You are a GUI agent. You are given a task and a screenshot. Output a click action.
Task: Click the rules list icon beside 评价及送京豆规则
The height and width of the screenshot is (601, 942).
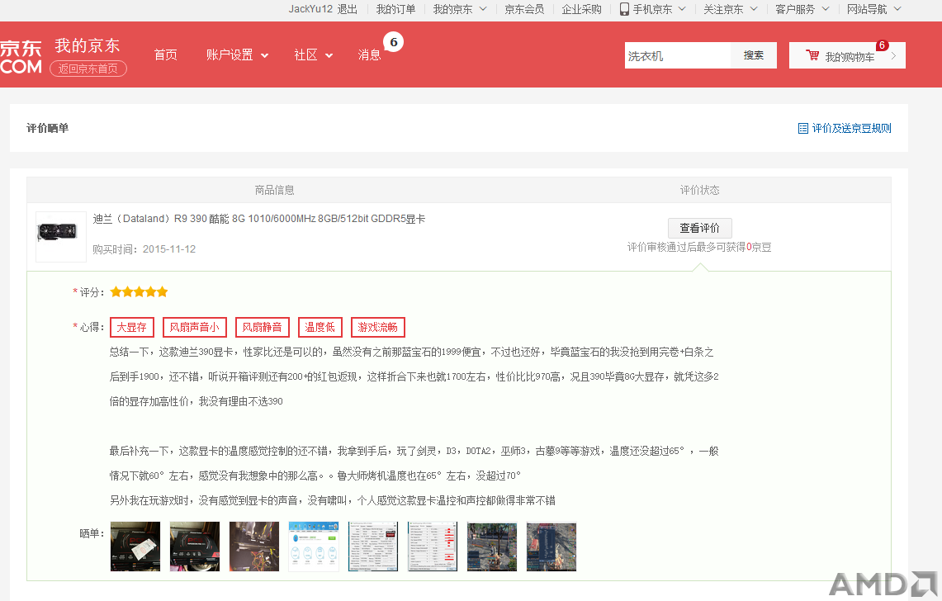(802, 129)
